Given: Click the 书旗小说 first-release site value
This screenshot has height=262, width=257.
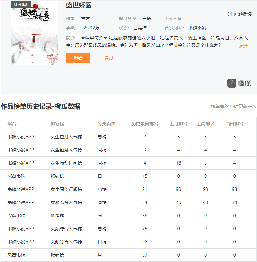Looking at the screenshot, I should point(197,28).
